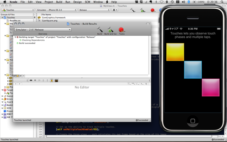Screen dimensions: 227x142
Task: Click hammer Build icon in main Xcode toolbar
Action: point(133,10)
